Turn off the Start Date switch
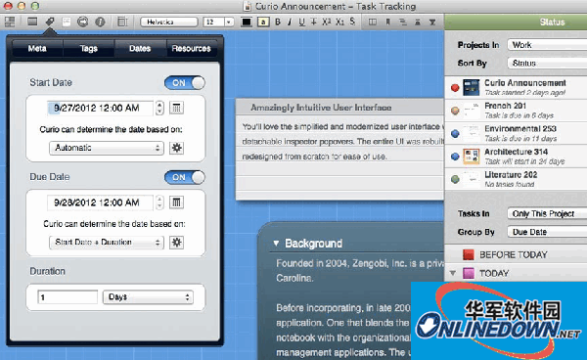 tap(185, 83)
